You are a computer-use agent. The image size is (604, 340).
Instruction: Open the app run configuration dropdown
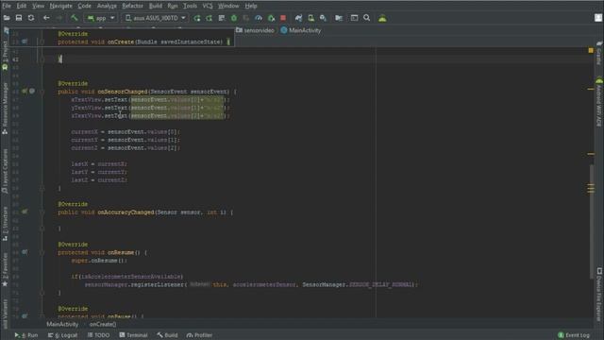tap(101, 18)
